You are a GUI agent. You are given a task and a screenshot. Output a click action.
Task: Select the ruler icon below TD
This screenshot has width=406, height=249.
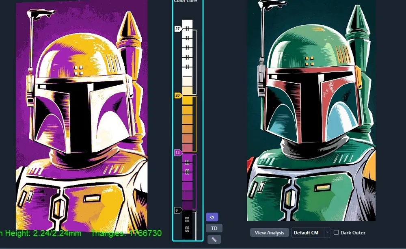[x=214, y=239]
